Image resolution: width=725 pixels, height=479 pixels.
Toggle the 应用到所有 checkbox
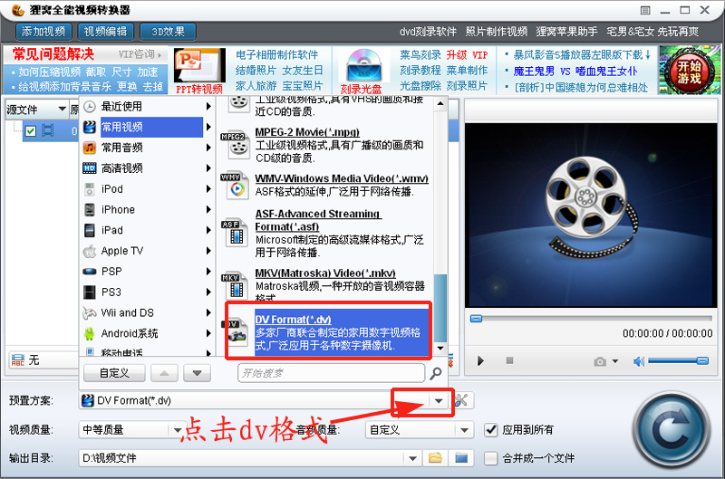click(x=490, y=430)
